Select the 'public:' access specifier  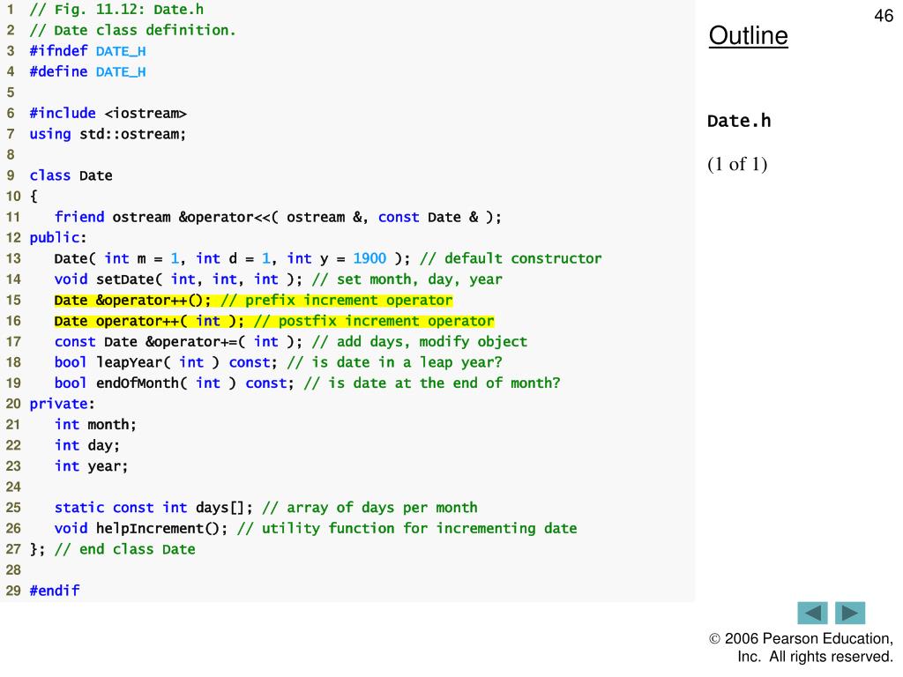[x=57, y=238]
